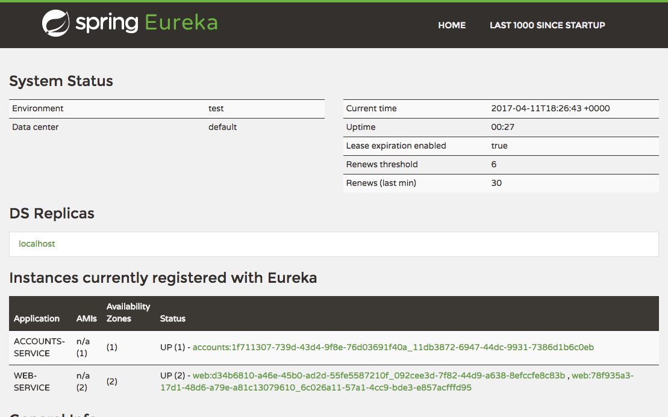Viewport: 668px width, 417px height.
Task: Click the Environment label cell
Action: (37, 108)
